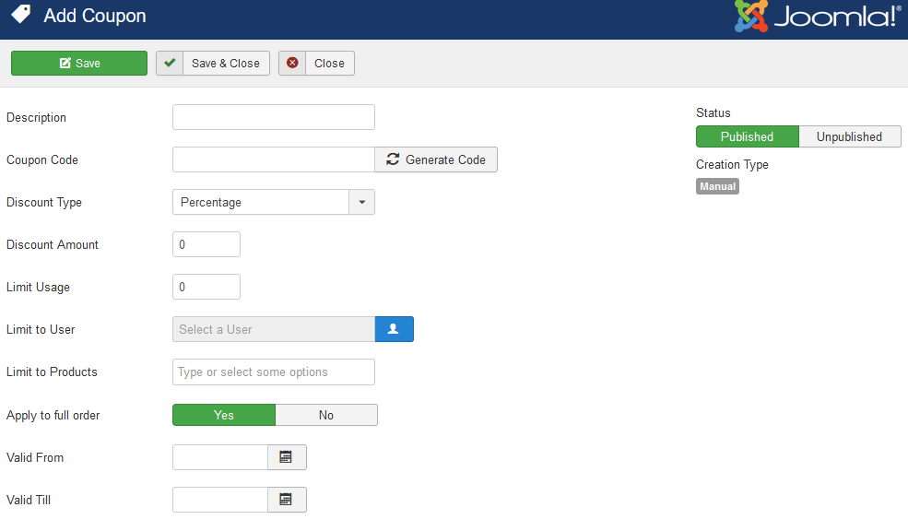The height and width of the screenshot is (531, 908).
Task: Click the Limit to Products label
Action: (53, 372)
